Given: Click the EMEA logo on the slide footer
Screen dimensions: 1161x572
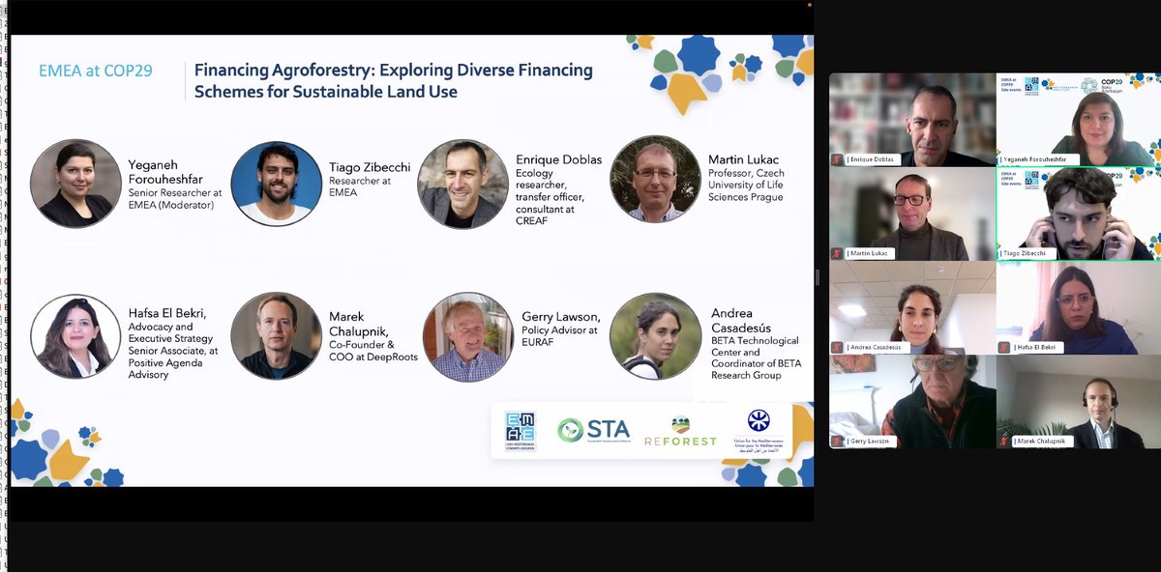Looking at the screenshot, I should pos(521,431).
